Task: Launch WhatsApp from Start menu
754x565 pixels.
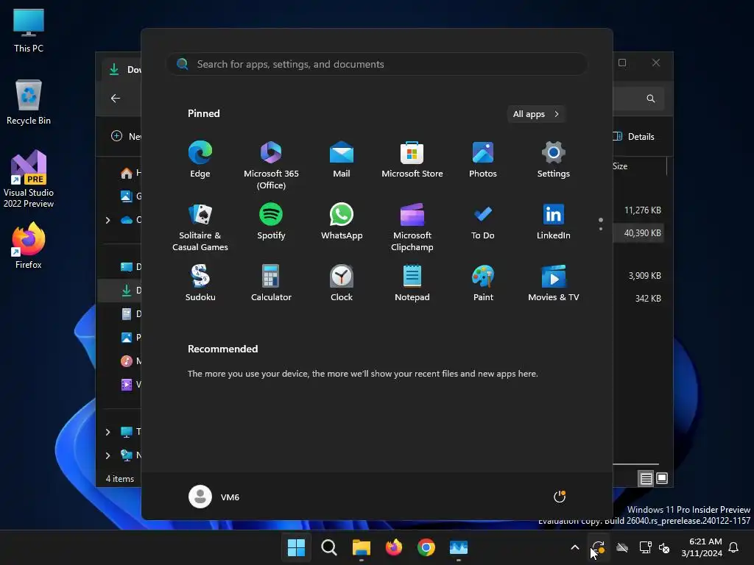Action: click(x=342, y=221)
